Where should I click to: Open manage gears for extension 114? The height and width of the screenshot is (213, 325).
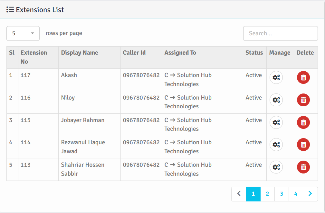(x=276, y=145)
